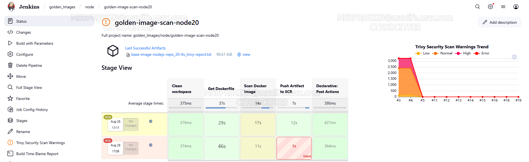529x162 pixels.
Task: Open the header menu with three lines
Action: tap(503, 7)
